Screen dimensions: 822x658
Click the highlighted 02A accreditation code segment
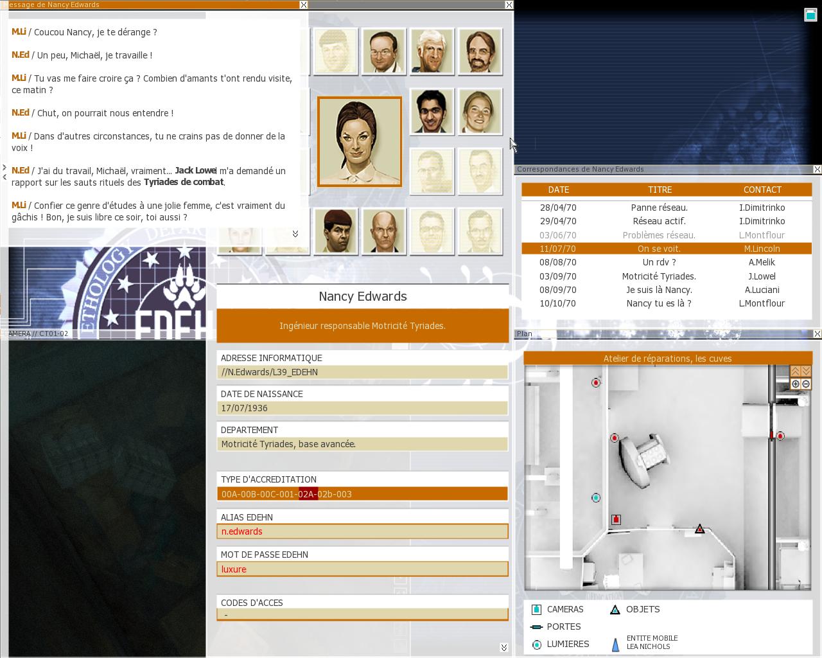point(308,494)
